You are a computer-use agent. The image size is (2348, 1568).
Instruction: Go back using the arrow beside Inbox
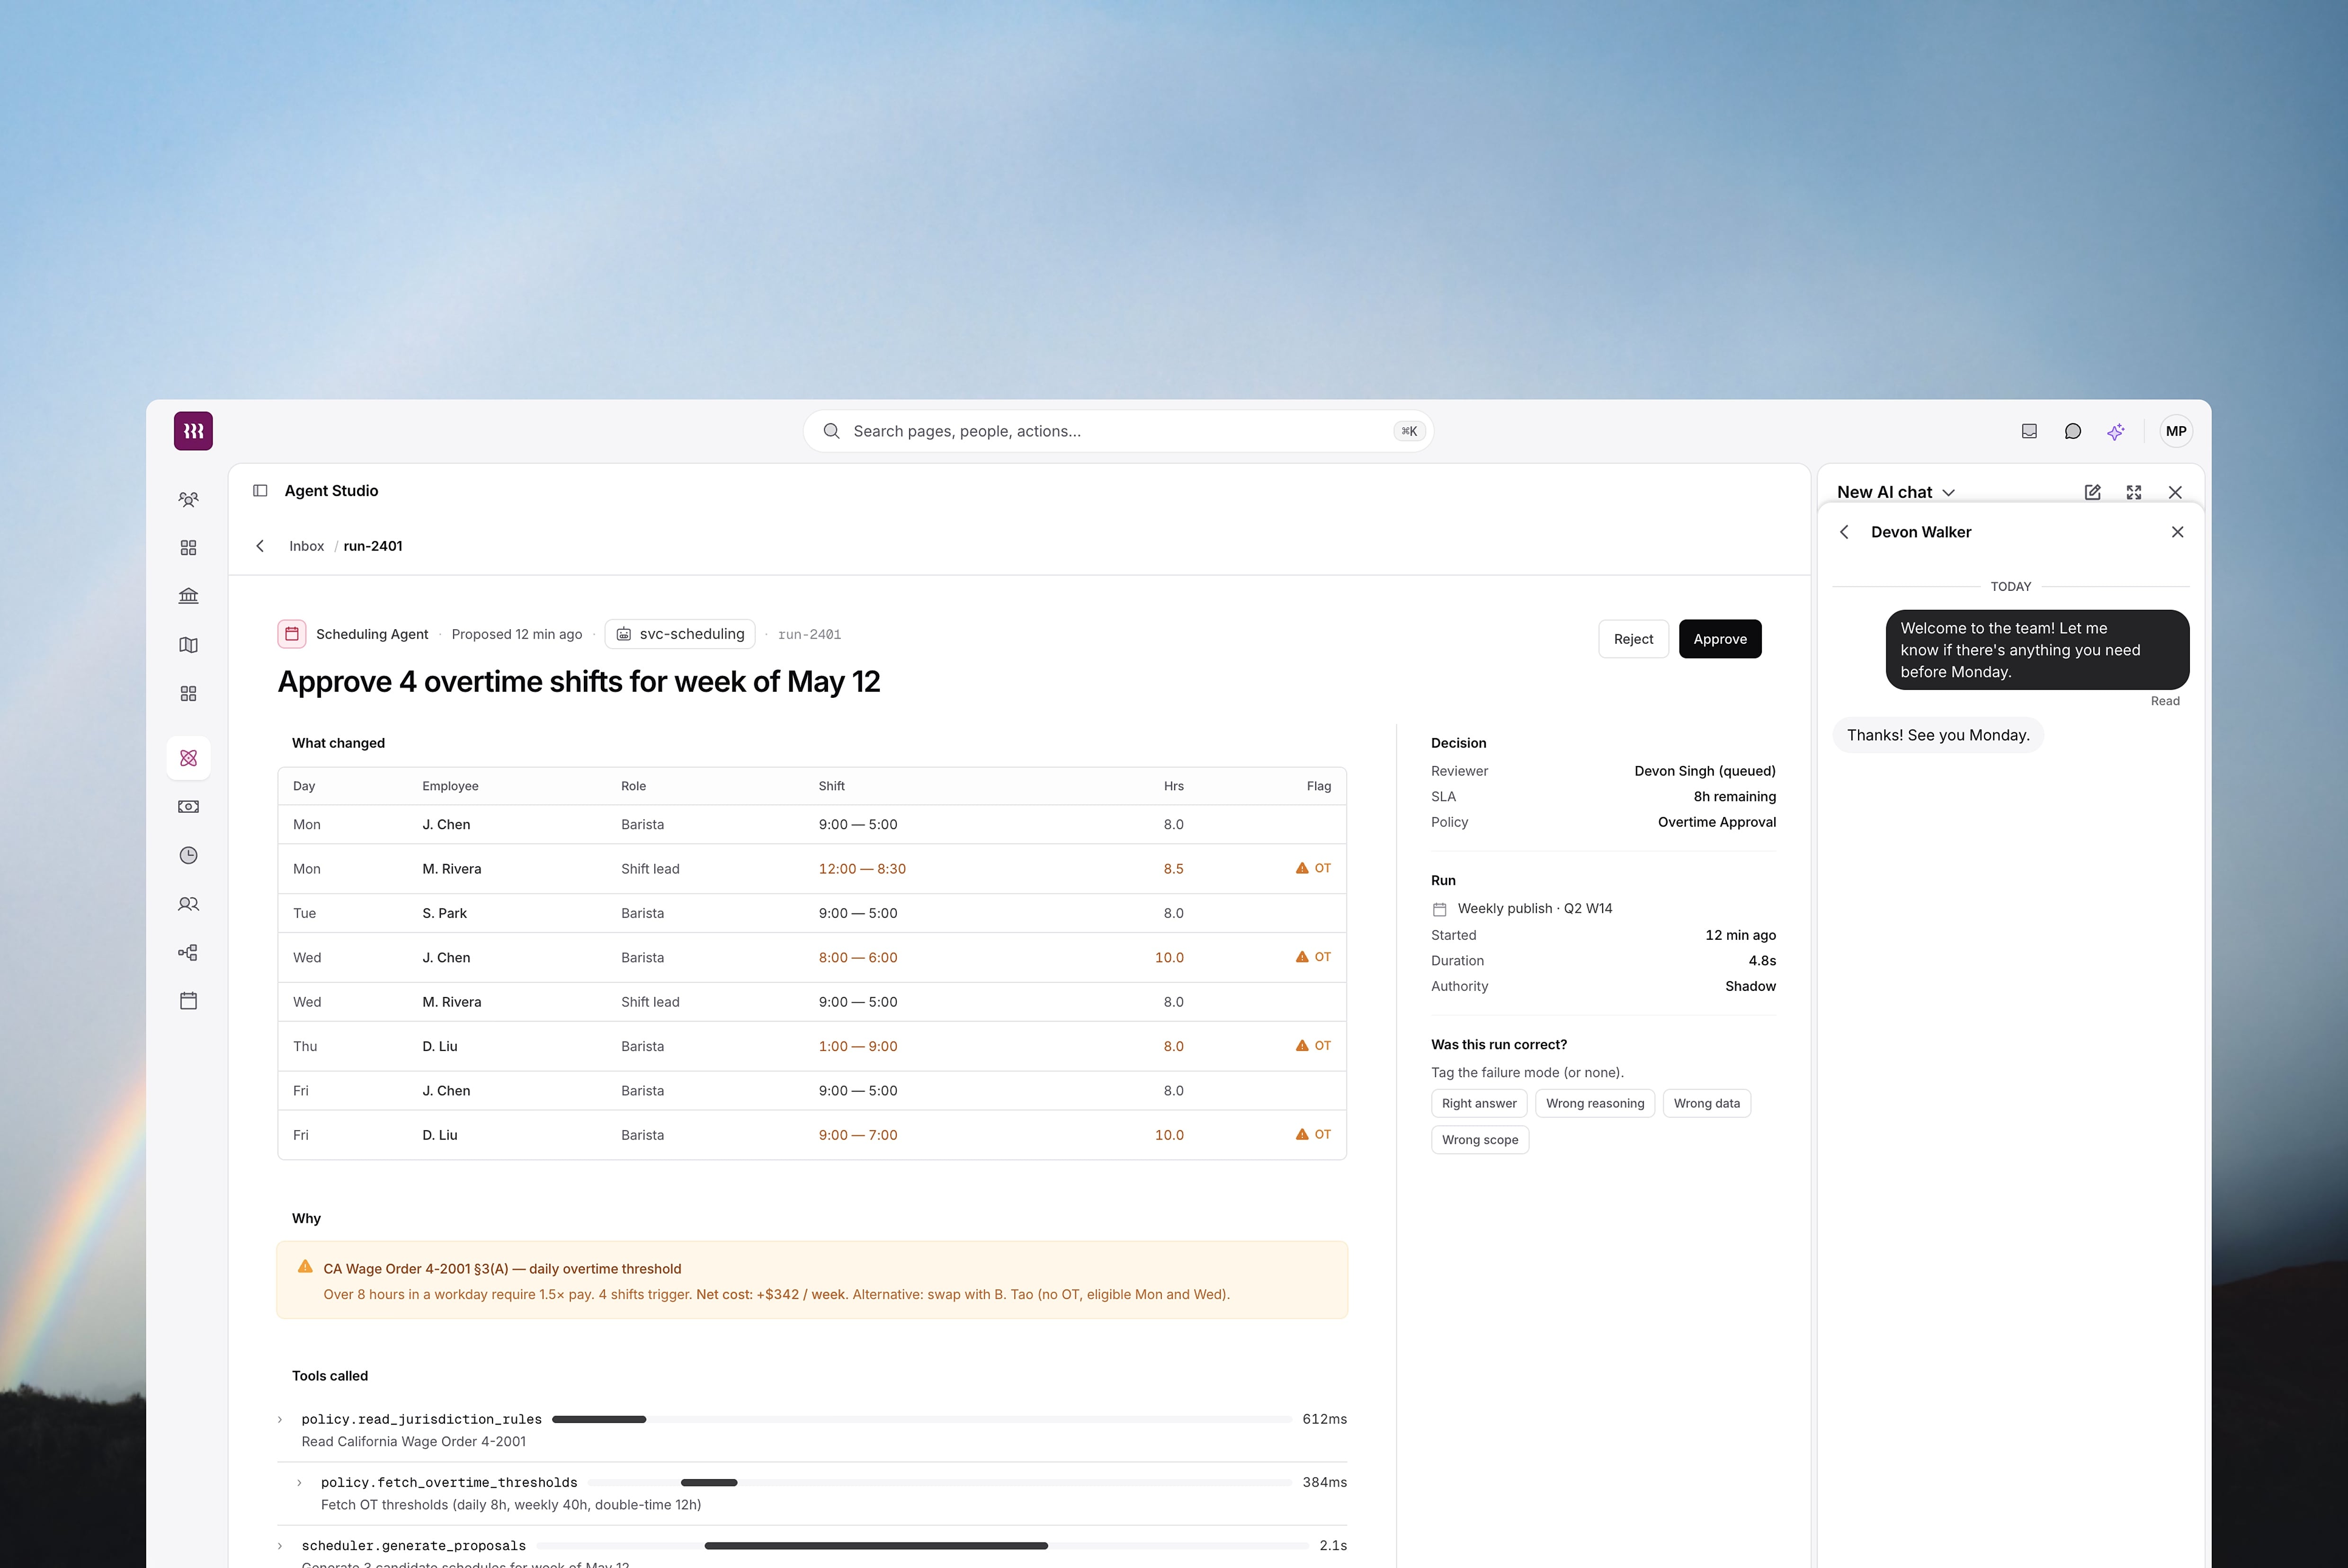click(x=260, y=546)
